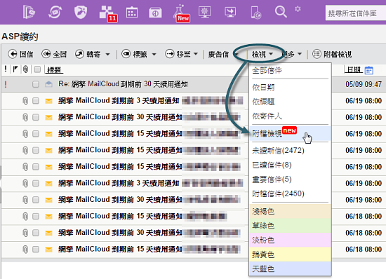Sort by the 標題 column header

point(54,70)
